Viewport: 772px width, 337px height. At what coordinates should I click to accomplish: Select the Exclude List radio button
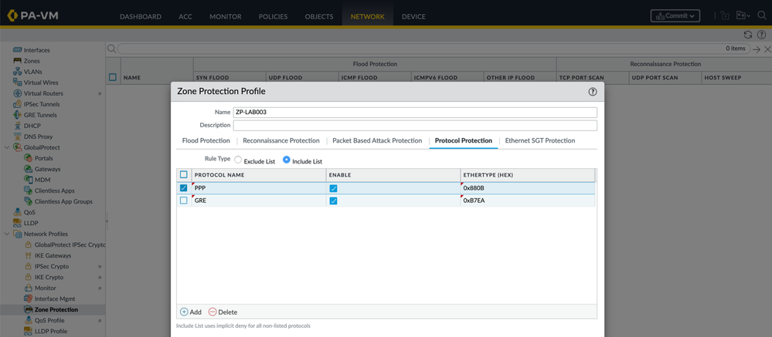(238, 160)
